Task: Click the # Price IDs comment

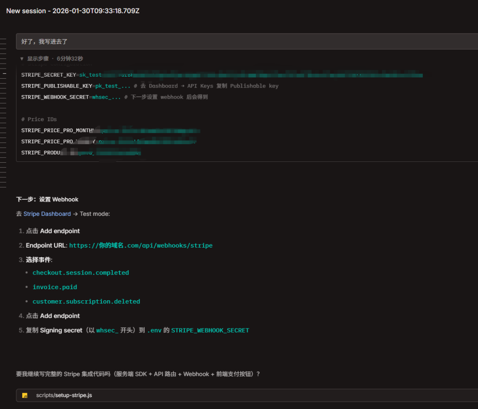Action: pos(39,119)
